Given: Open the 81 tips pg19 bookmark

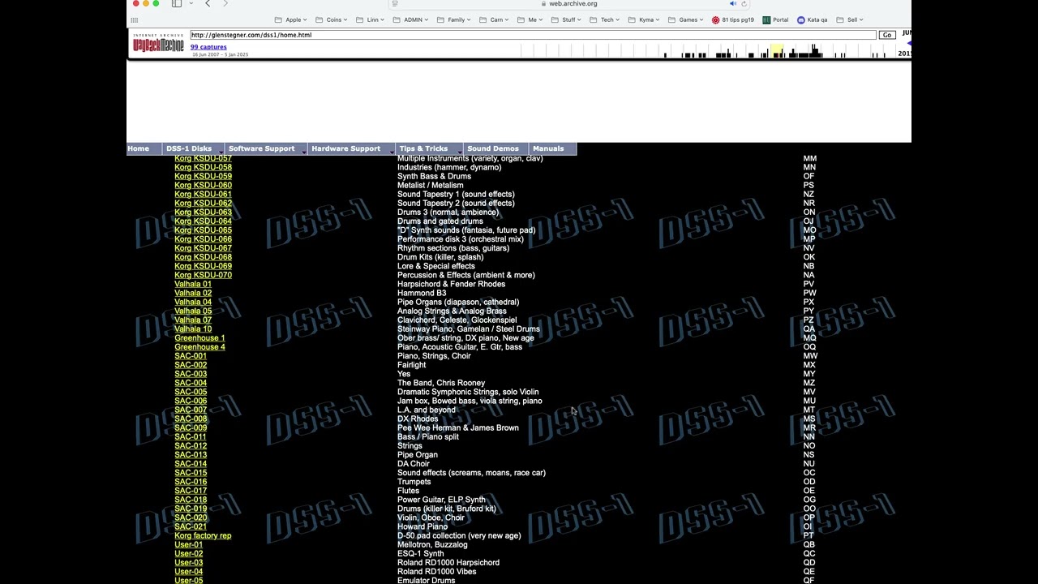Looking at the screenshot, I should tap(733, 19).
